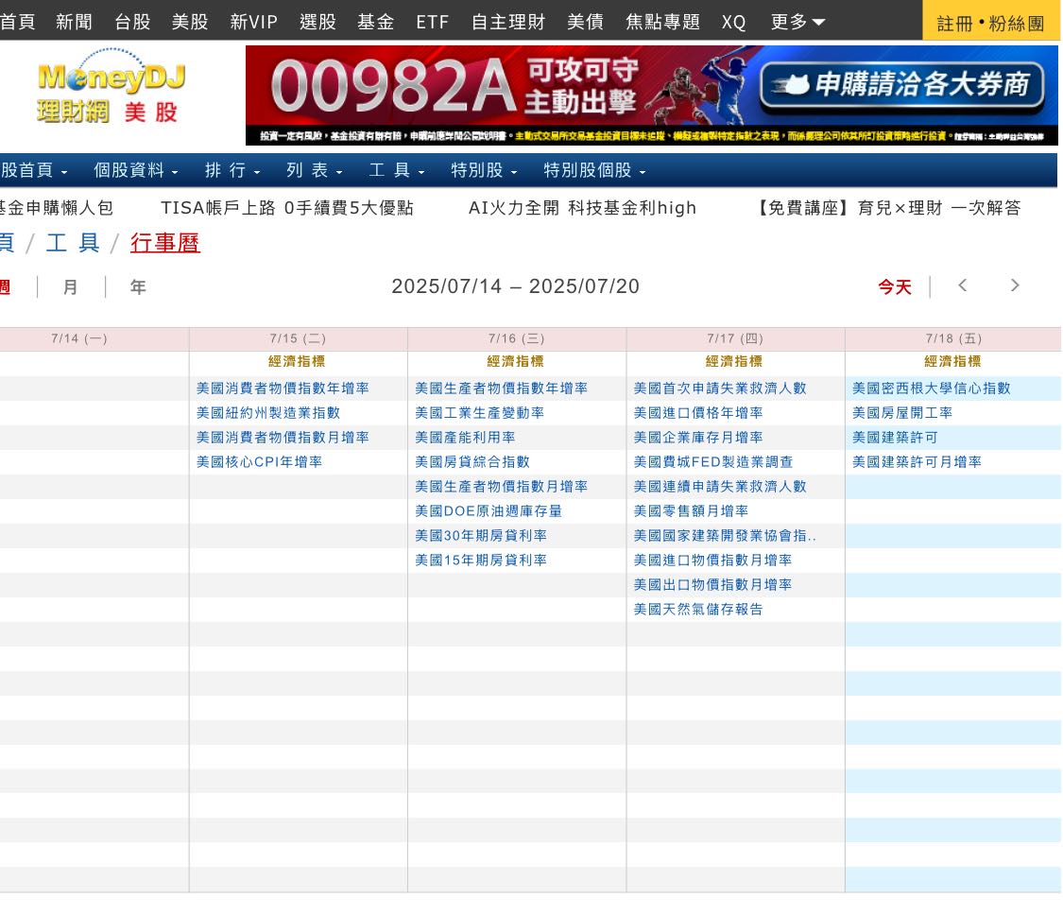Go to previous week with left arrow
Viewport: 1063px width, 915px height.
[x=962, y=285]
